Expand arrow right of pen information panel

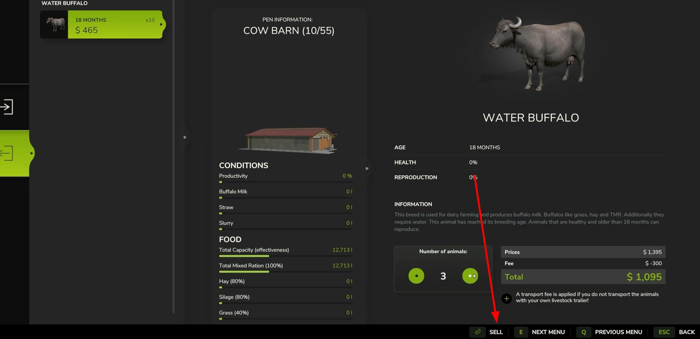(x=367, y=169)
